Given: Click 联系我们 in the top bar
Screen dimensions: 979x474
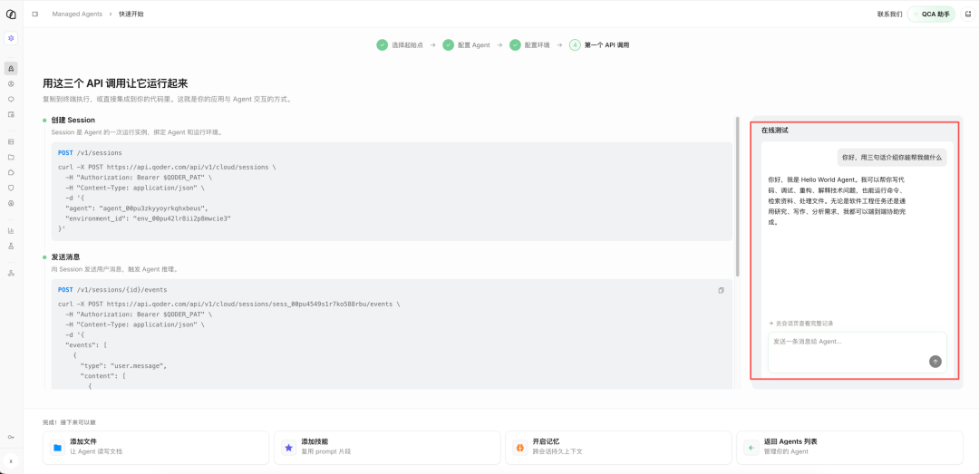Looking at the screenshot, I should coord(889,14).
